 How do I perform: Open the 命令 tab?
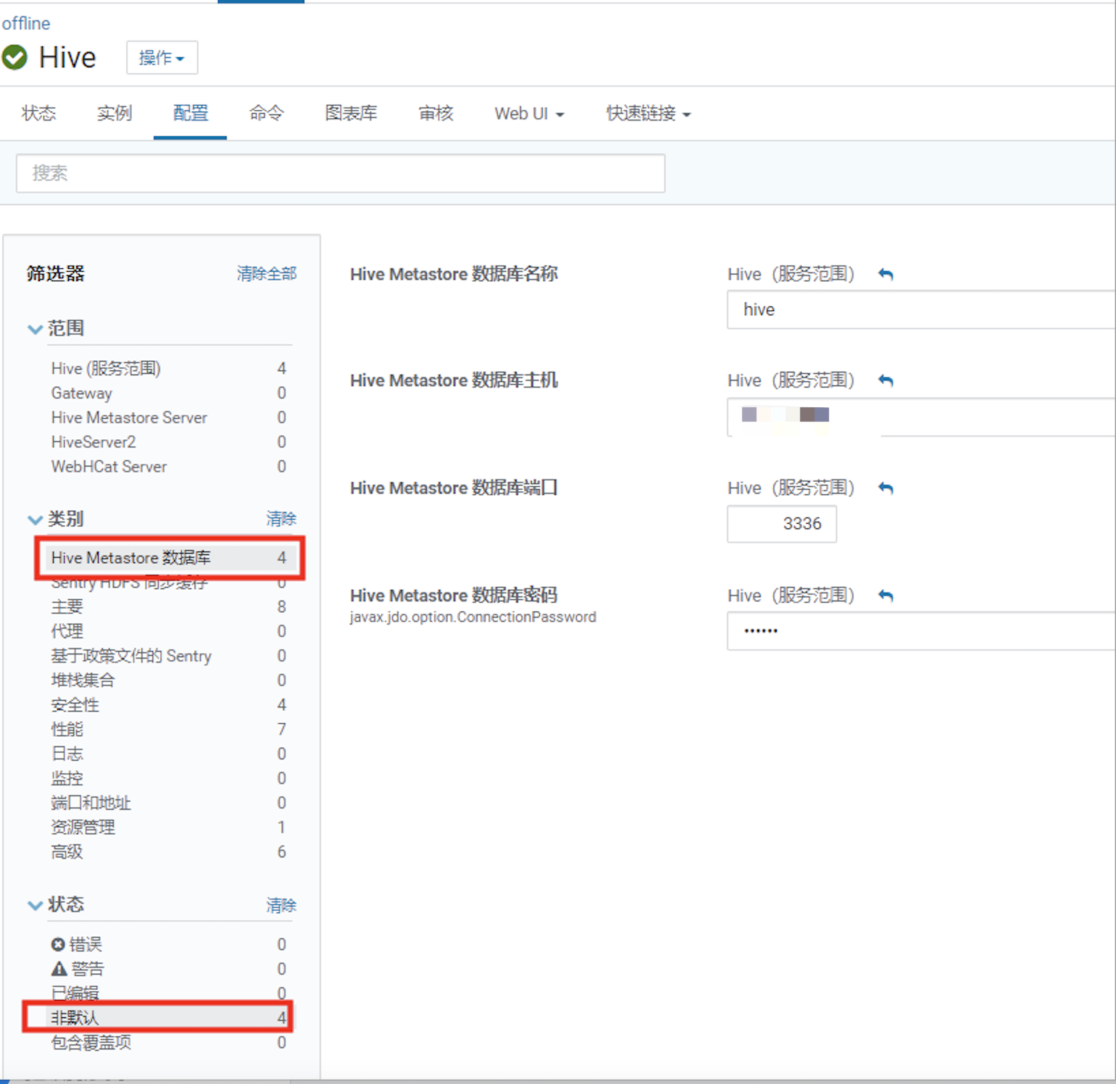(267, 113)
